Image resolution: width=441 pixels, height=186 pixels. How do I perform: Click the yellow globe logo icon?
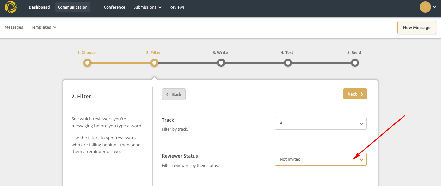(11, 7)
